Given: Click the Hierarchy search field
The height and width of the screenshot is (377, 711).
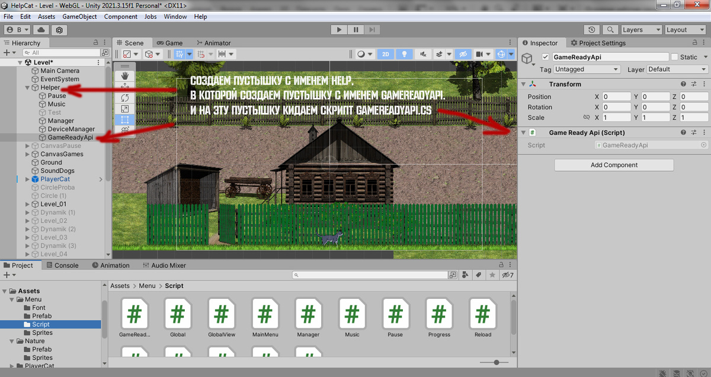Looking at the screenshot, I should pyautogui.click(x=62, y=53).
